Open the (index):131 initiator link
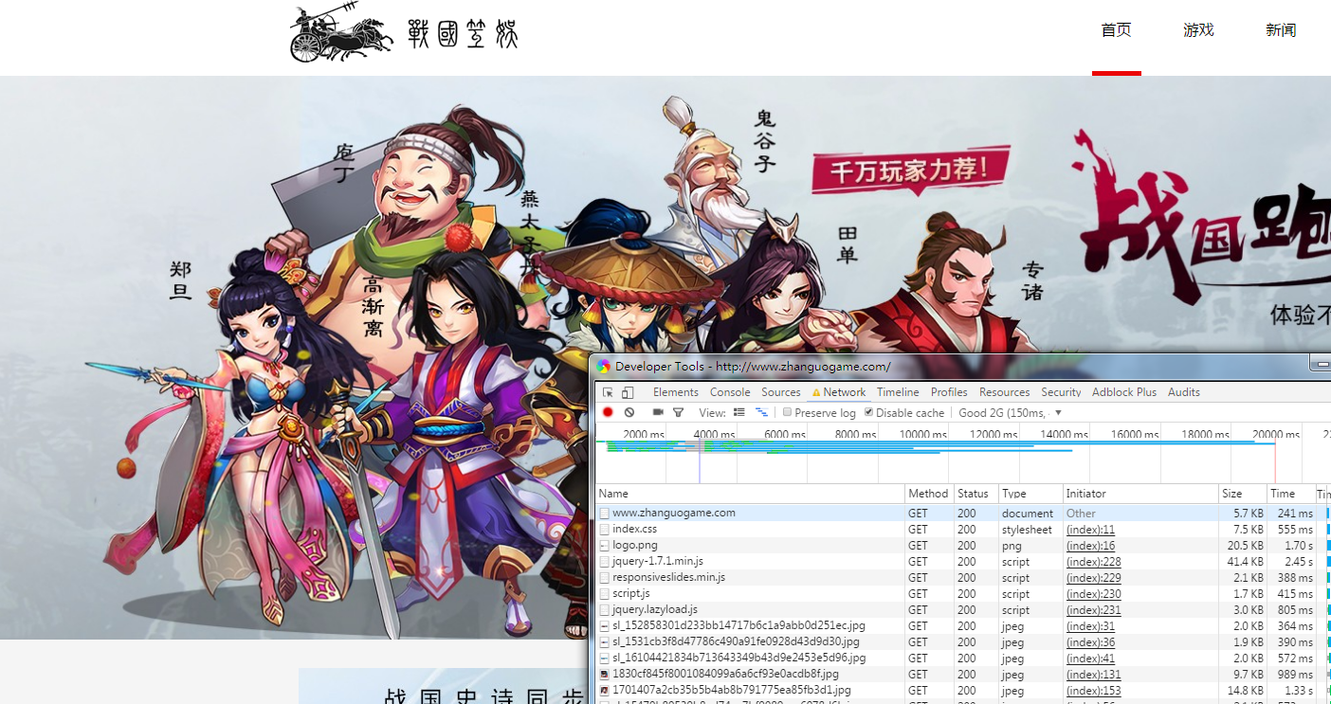The height and width of the screenshot is (704, 1331). coord(1093,675)
